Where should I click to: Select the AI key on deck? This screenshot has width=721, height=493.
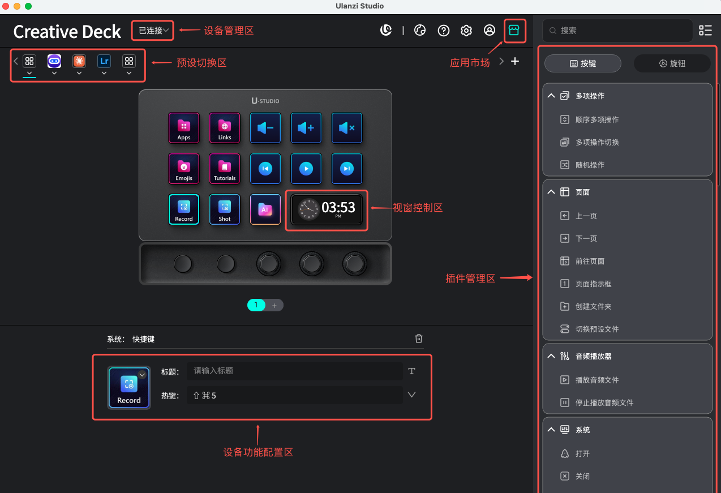[x=265, y=209]
